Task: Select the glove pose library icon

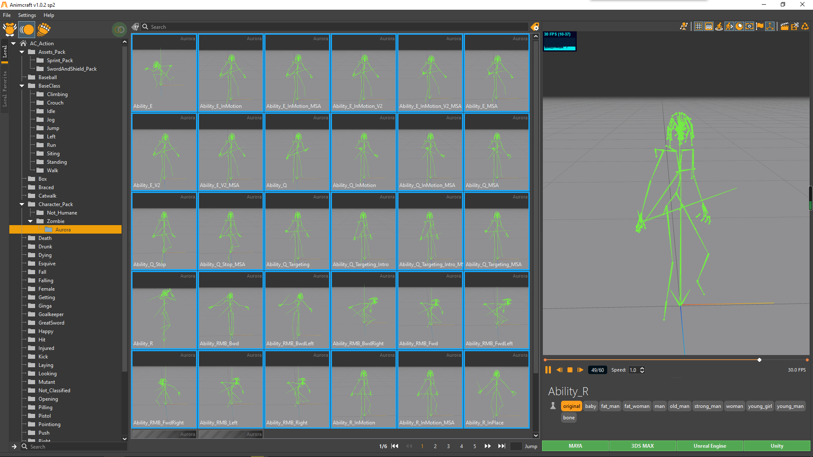Action: click(44, 29)
